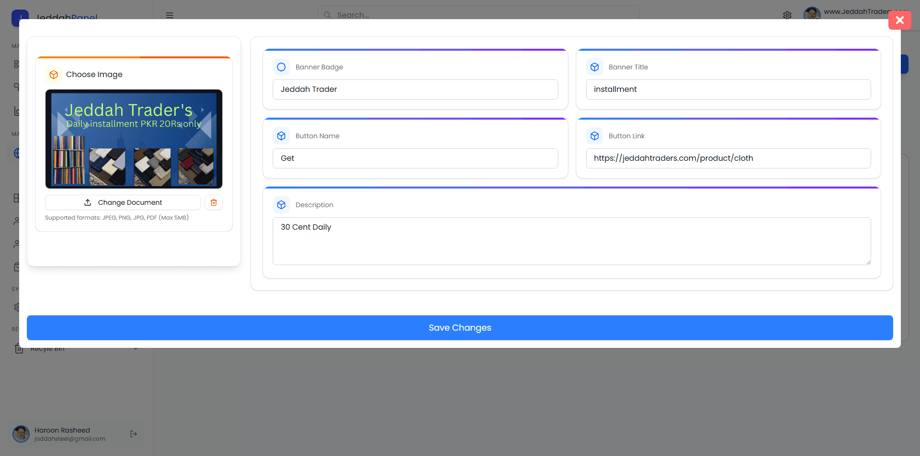This screenshot has width=920, height=456.
Task: Open settings via the gear icon in the header
Action: pyautogui.click(x=787, y=15)
